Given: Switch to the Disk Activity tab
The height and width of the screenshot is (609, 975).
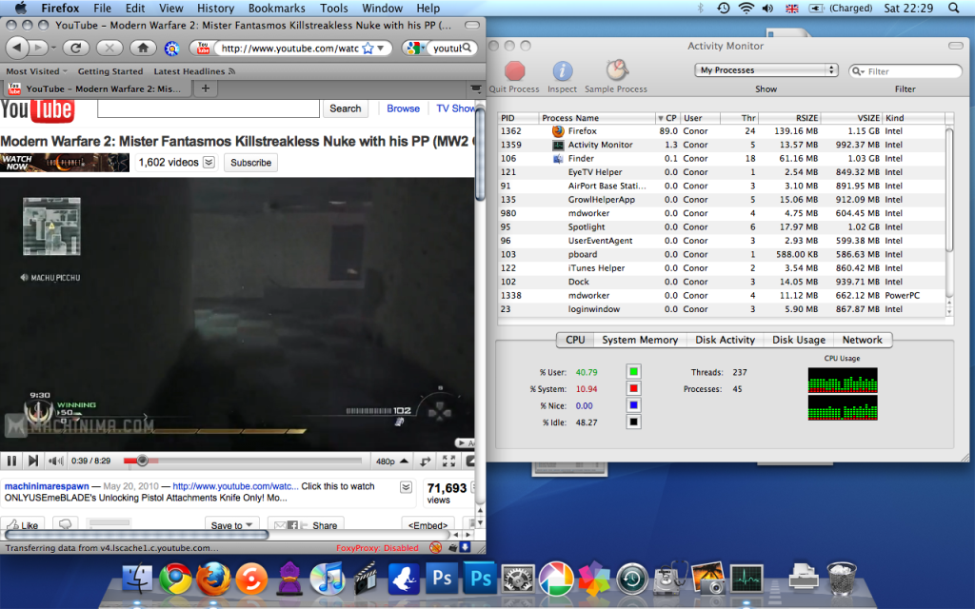Looking at the screenshot, I should point(725,340).
